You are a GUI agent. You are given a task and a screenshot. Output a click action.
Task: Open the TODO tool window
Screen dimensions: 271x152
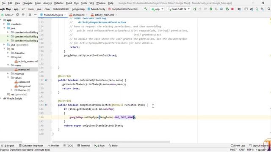(68, 146)
